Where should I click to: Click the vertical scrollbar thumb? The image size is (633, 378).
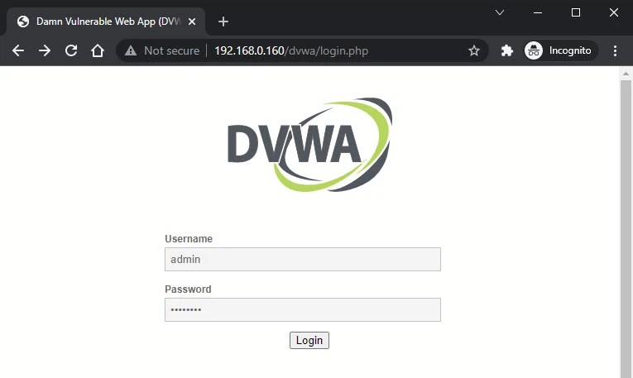coord(626,223)
